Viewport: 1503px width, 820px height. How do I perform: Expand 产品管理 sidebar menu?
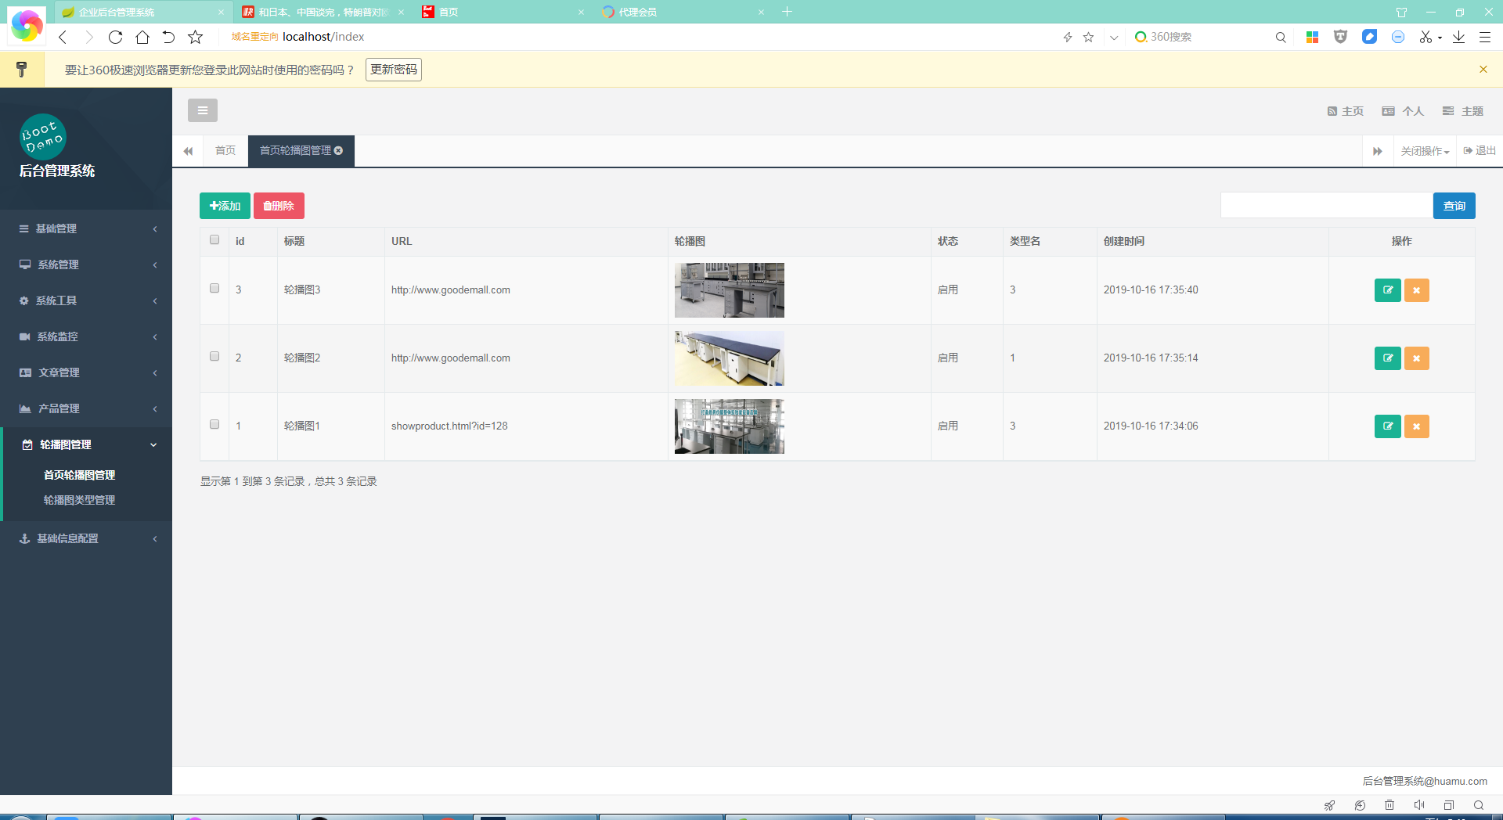tap(86, 408)
